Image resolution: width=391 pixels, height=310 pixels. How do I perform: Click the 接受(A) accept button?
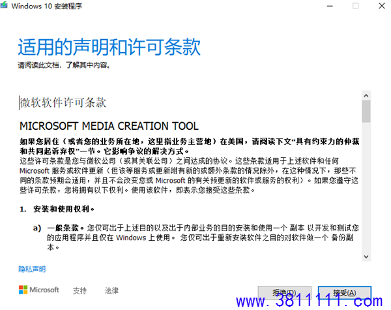coord(345,292)
